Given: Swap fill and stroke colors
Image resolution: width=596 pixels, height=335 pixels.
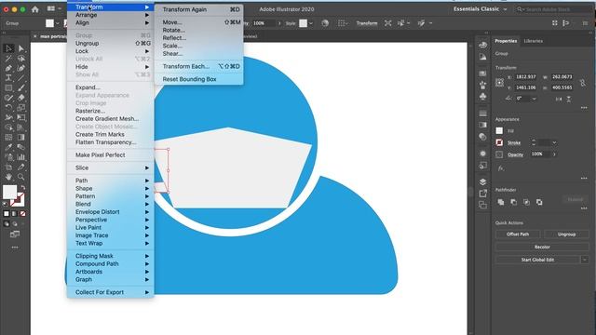Looking at the screenshot, I should (x=23, y=187).
